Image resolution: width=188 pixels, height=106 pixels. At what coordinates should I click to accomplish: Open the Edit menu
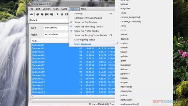tap(38, 9)
